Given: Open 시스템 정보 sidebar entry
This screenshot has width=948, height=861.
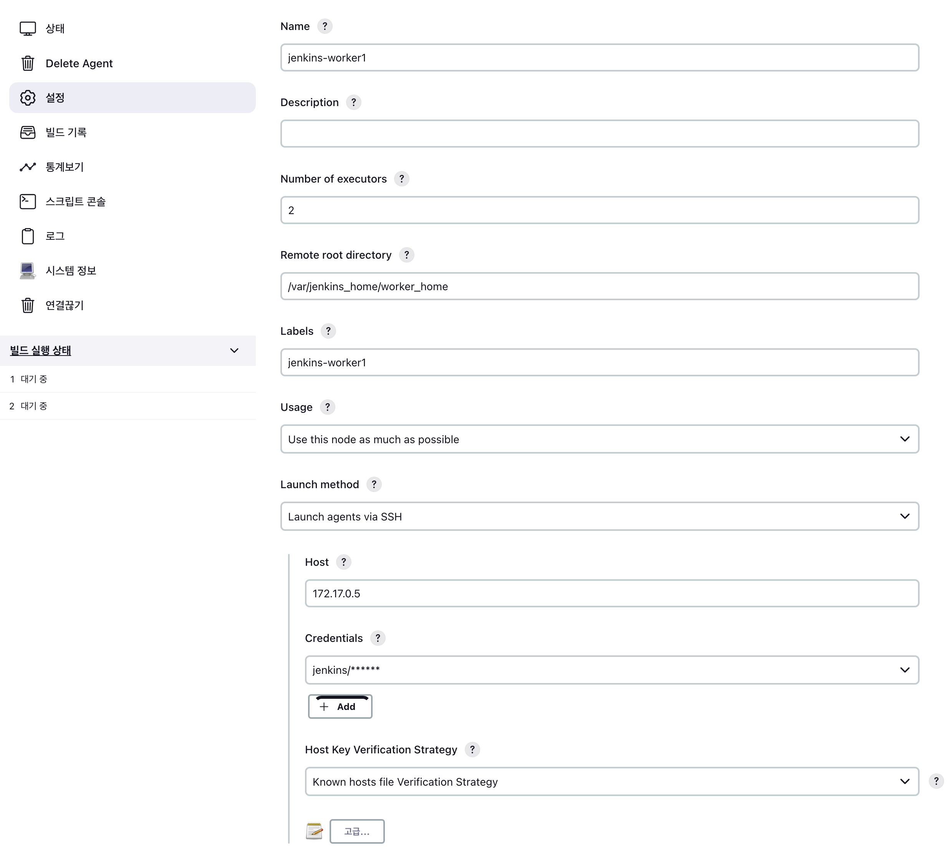Looking at the screenshot, I should coord(71,271).
